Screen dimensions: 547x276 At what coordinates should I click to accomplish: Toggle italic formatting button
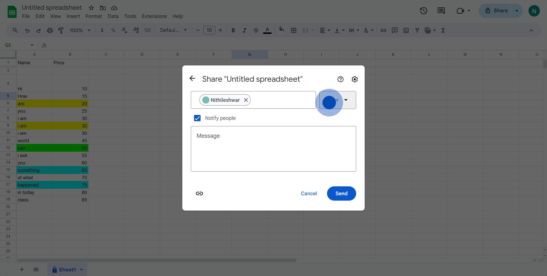pos(244,30)
